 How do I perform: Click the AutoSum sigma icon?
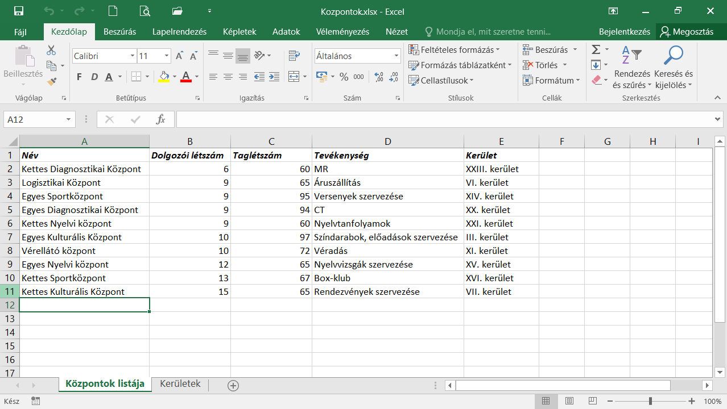[x=596, y=49]
